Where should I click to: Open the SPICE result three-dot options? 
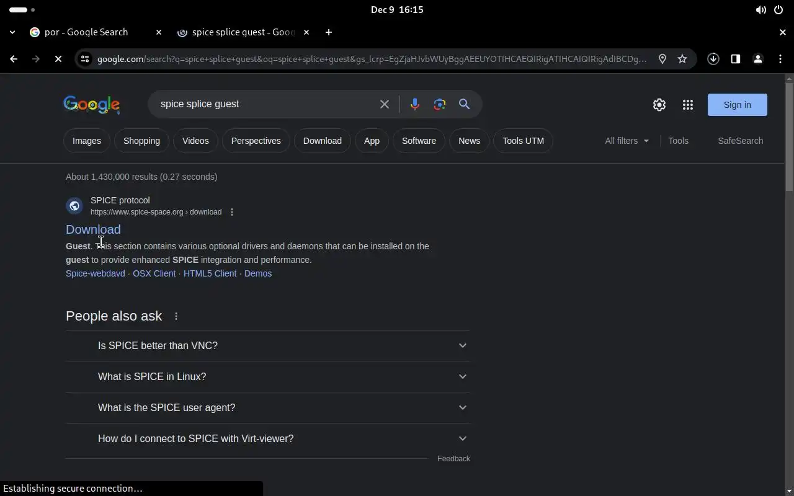pyautogui.click(x=232, y=212)
